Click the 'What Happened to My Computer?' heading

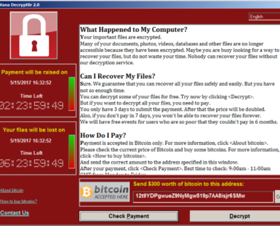tap(133, 29)
